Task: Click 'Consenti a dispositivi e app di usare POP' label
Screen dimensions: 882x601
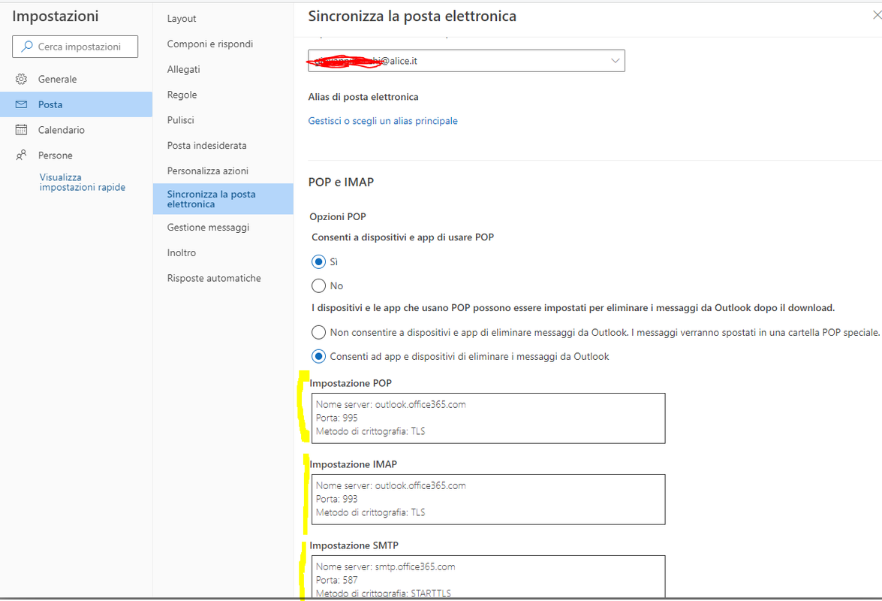Action: point(403,237)
